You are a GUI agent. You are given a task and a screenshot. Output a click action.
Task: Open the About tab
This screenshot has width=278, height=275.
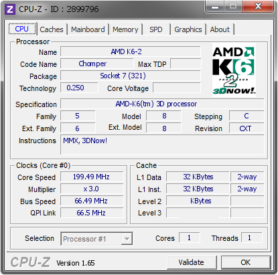pyautogui.click(x=220, y=29)
